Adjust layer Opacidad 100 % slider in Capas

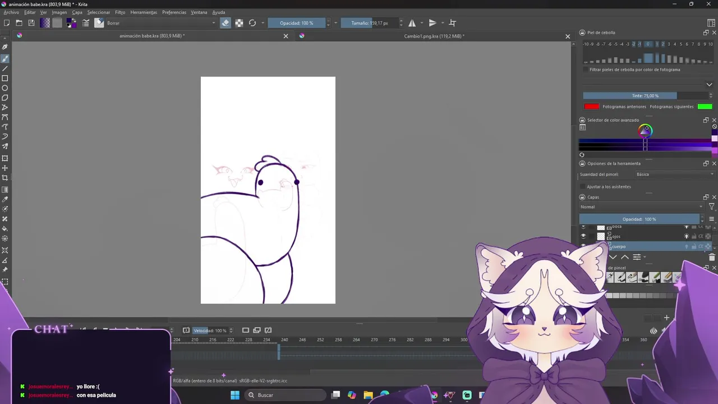(639, 219)
